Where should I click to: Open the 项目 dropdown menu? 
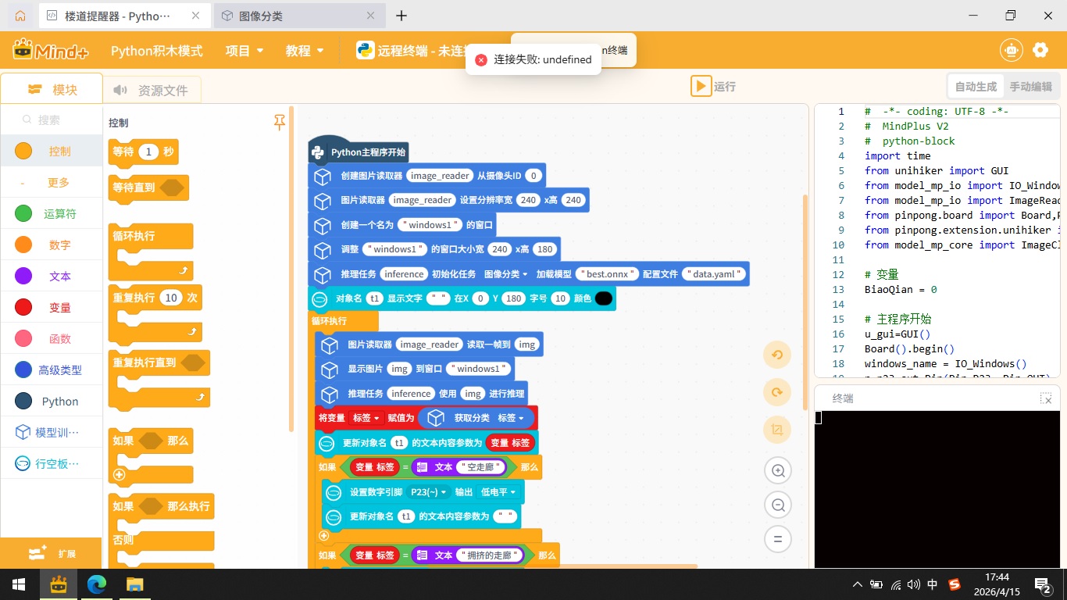pyautogui.click(x=244, y=51)
